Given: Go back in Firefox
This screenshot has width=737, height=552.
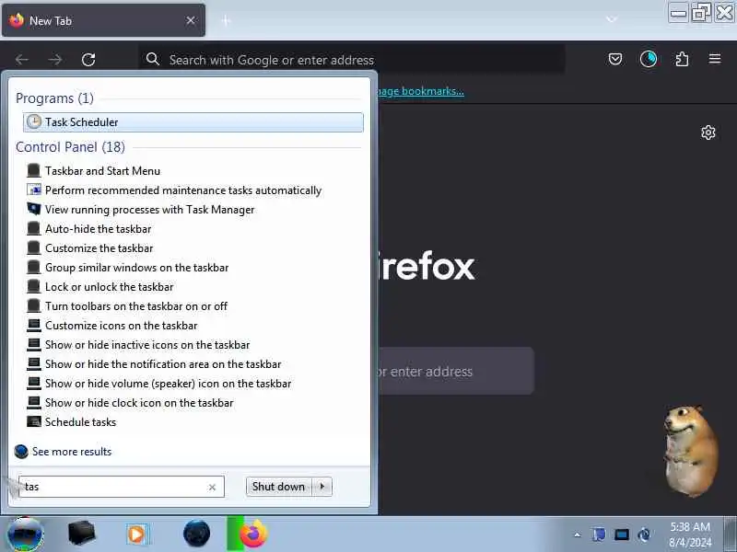Looking at the screenshot, I should pyautogui.click(x=22, y=60).
